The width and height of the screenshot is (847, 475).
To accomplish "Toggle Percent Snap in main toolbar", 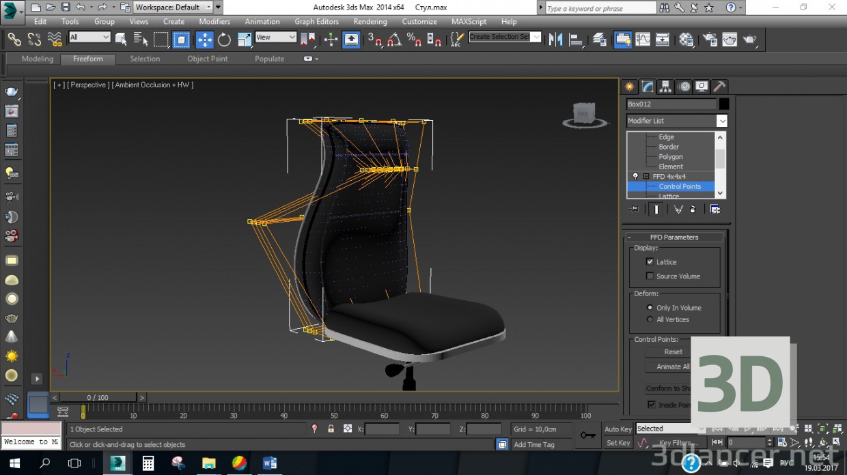I will (x=414, y=40).
